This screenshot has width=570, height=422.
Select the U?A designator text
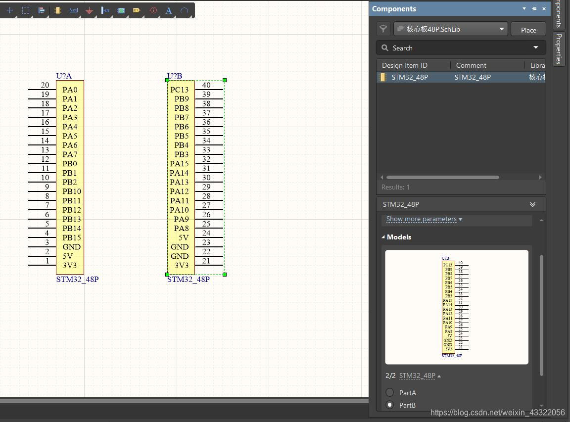[64, 76]
